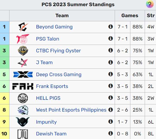Viewport: 156px width, 139px height.
Task: Click the Deep Cross Gaming logo
Action: [x=23, y=74]
